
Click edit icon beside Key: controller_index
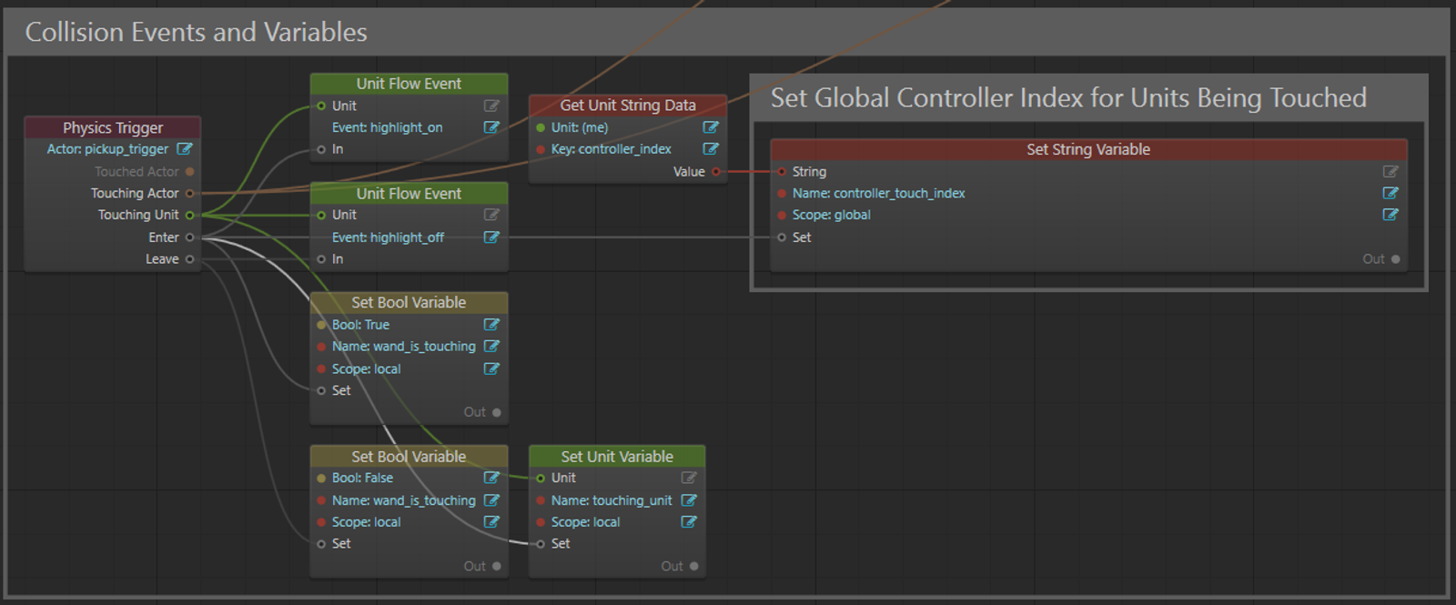point(711,149)
